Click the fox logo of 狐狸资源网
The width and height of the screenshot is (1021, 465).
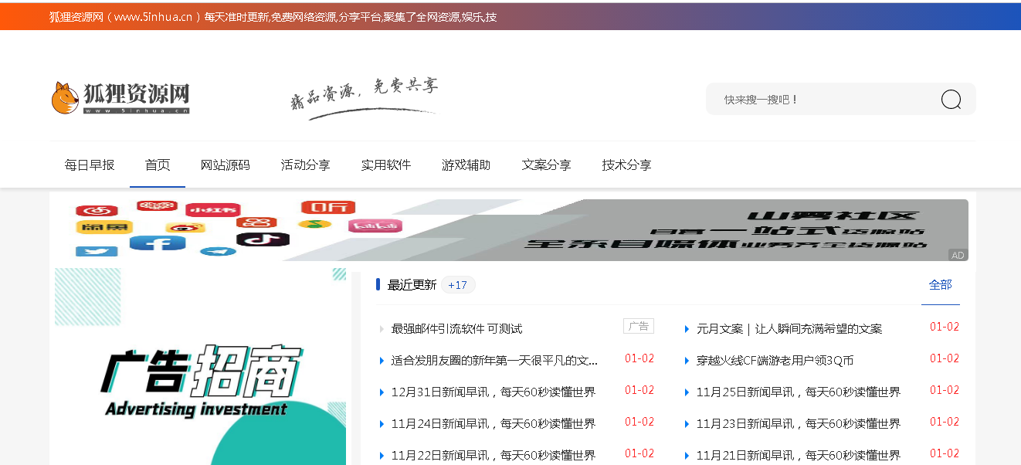[66, 97]
